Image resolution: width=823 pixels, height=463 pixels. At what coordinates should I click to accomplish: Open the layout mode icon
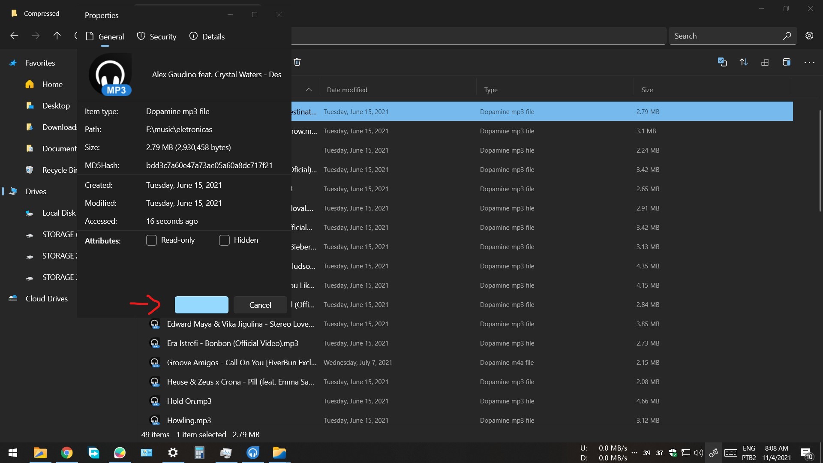(x=765, y=62)
